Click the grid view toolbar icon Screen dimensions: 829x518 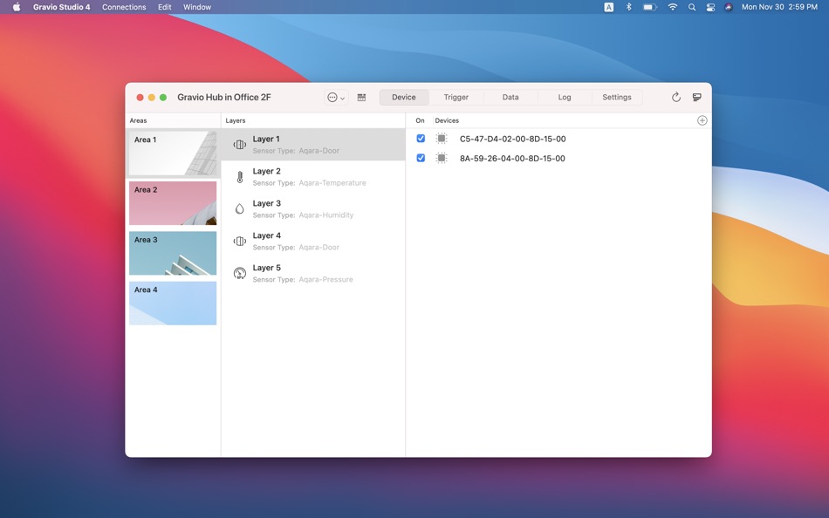click(x=361, y=98)
